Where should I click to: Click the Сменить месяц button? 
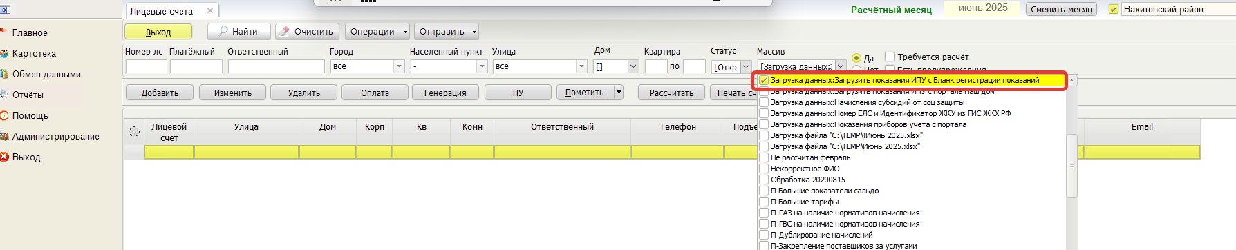(x=1061, y=9)
